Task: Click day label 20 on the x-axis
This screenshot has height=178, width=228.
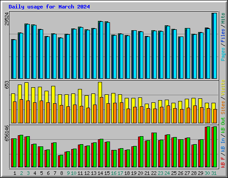Action: click(140, 173)
